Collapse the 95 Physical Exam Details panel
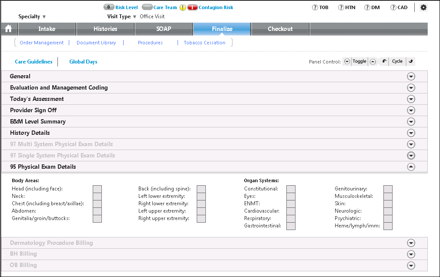The height and width of the screenshot is (277, 440). 411,167
